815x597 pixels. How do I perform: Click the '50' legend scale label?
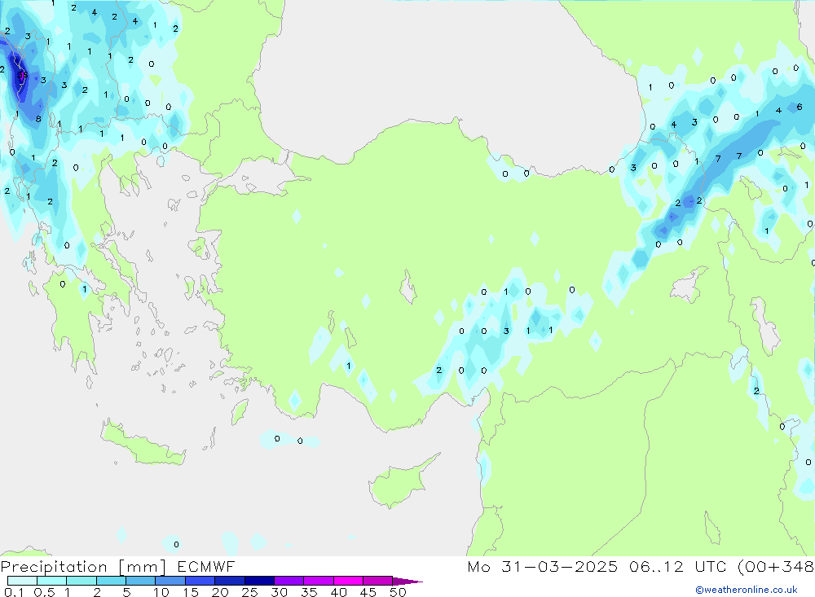(398, 592)
